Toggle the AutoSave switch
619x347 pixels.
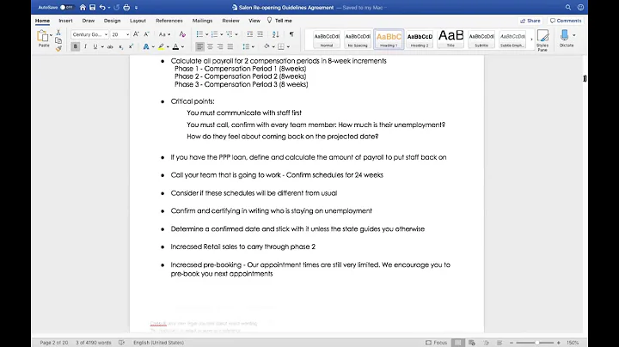(67, 8)
